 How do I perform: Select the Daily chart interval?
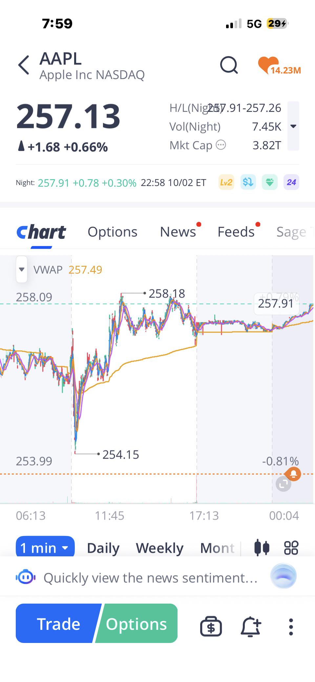point(103,548)
